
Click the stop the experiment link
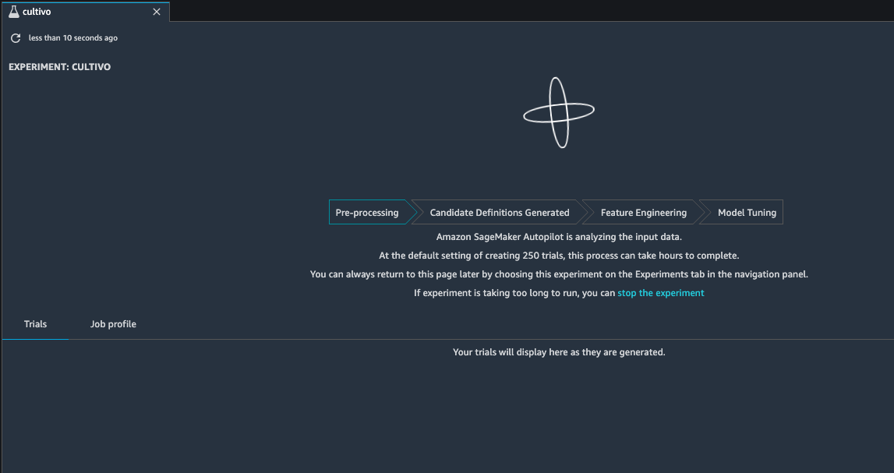pyautogui.click(x=661, y=293)
